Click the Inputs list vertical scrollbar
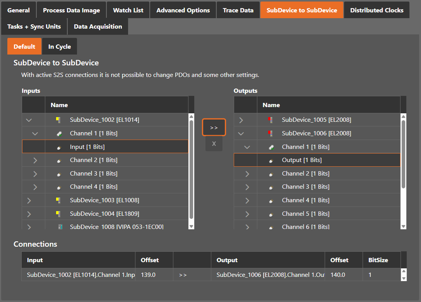This screenshot has width=421, height=302. [x=192, y=171]
